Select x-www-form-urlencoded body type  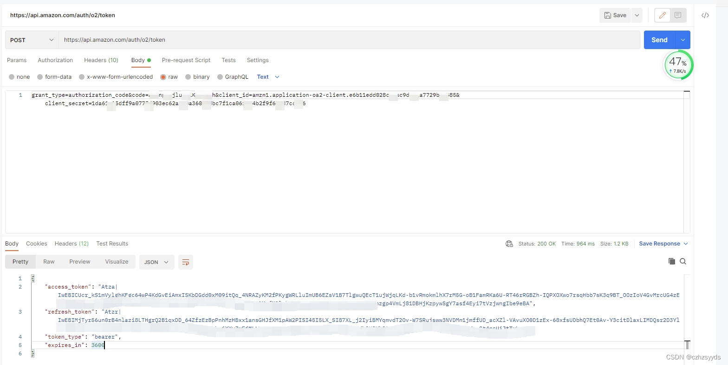tap(116, 77)
